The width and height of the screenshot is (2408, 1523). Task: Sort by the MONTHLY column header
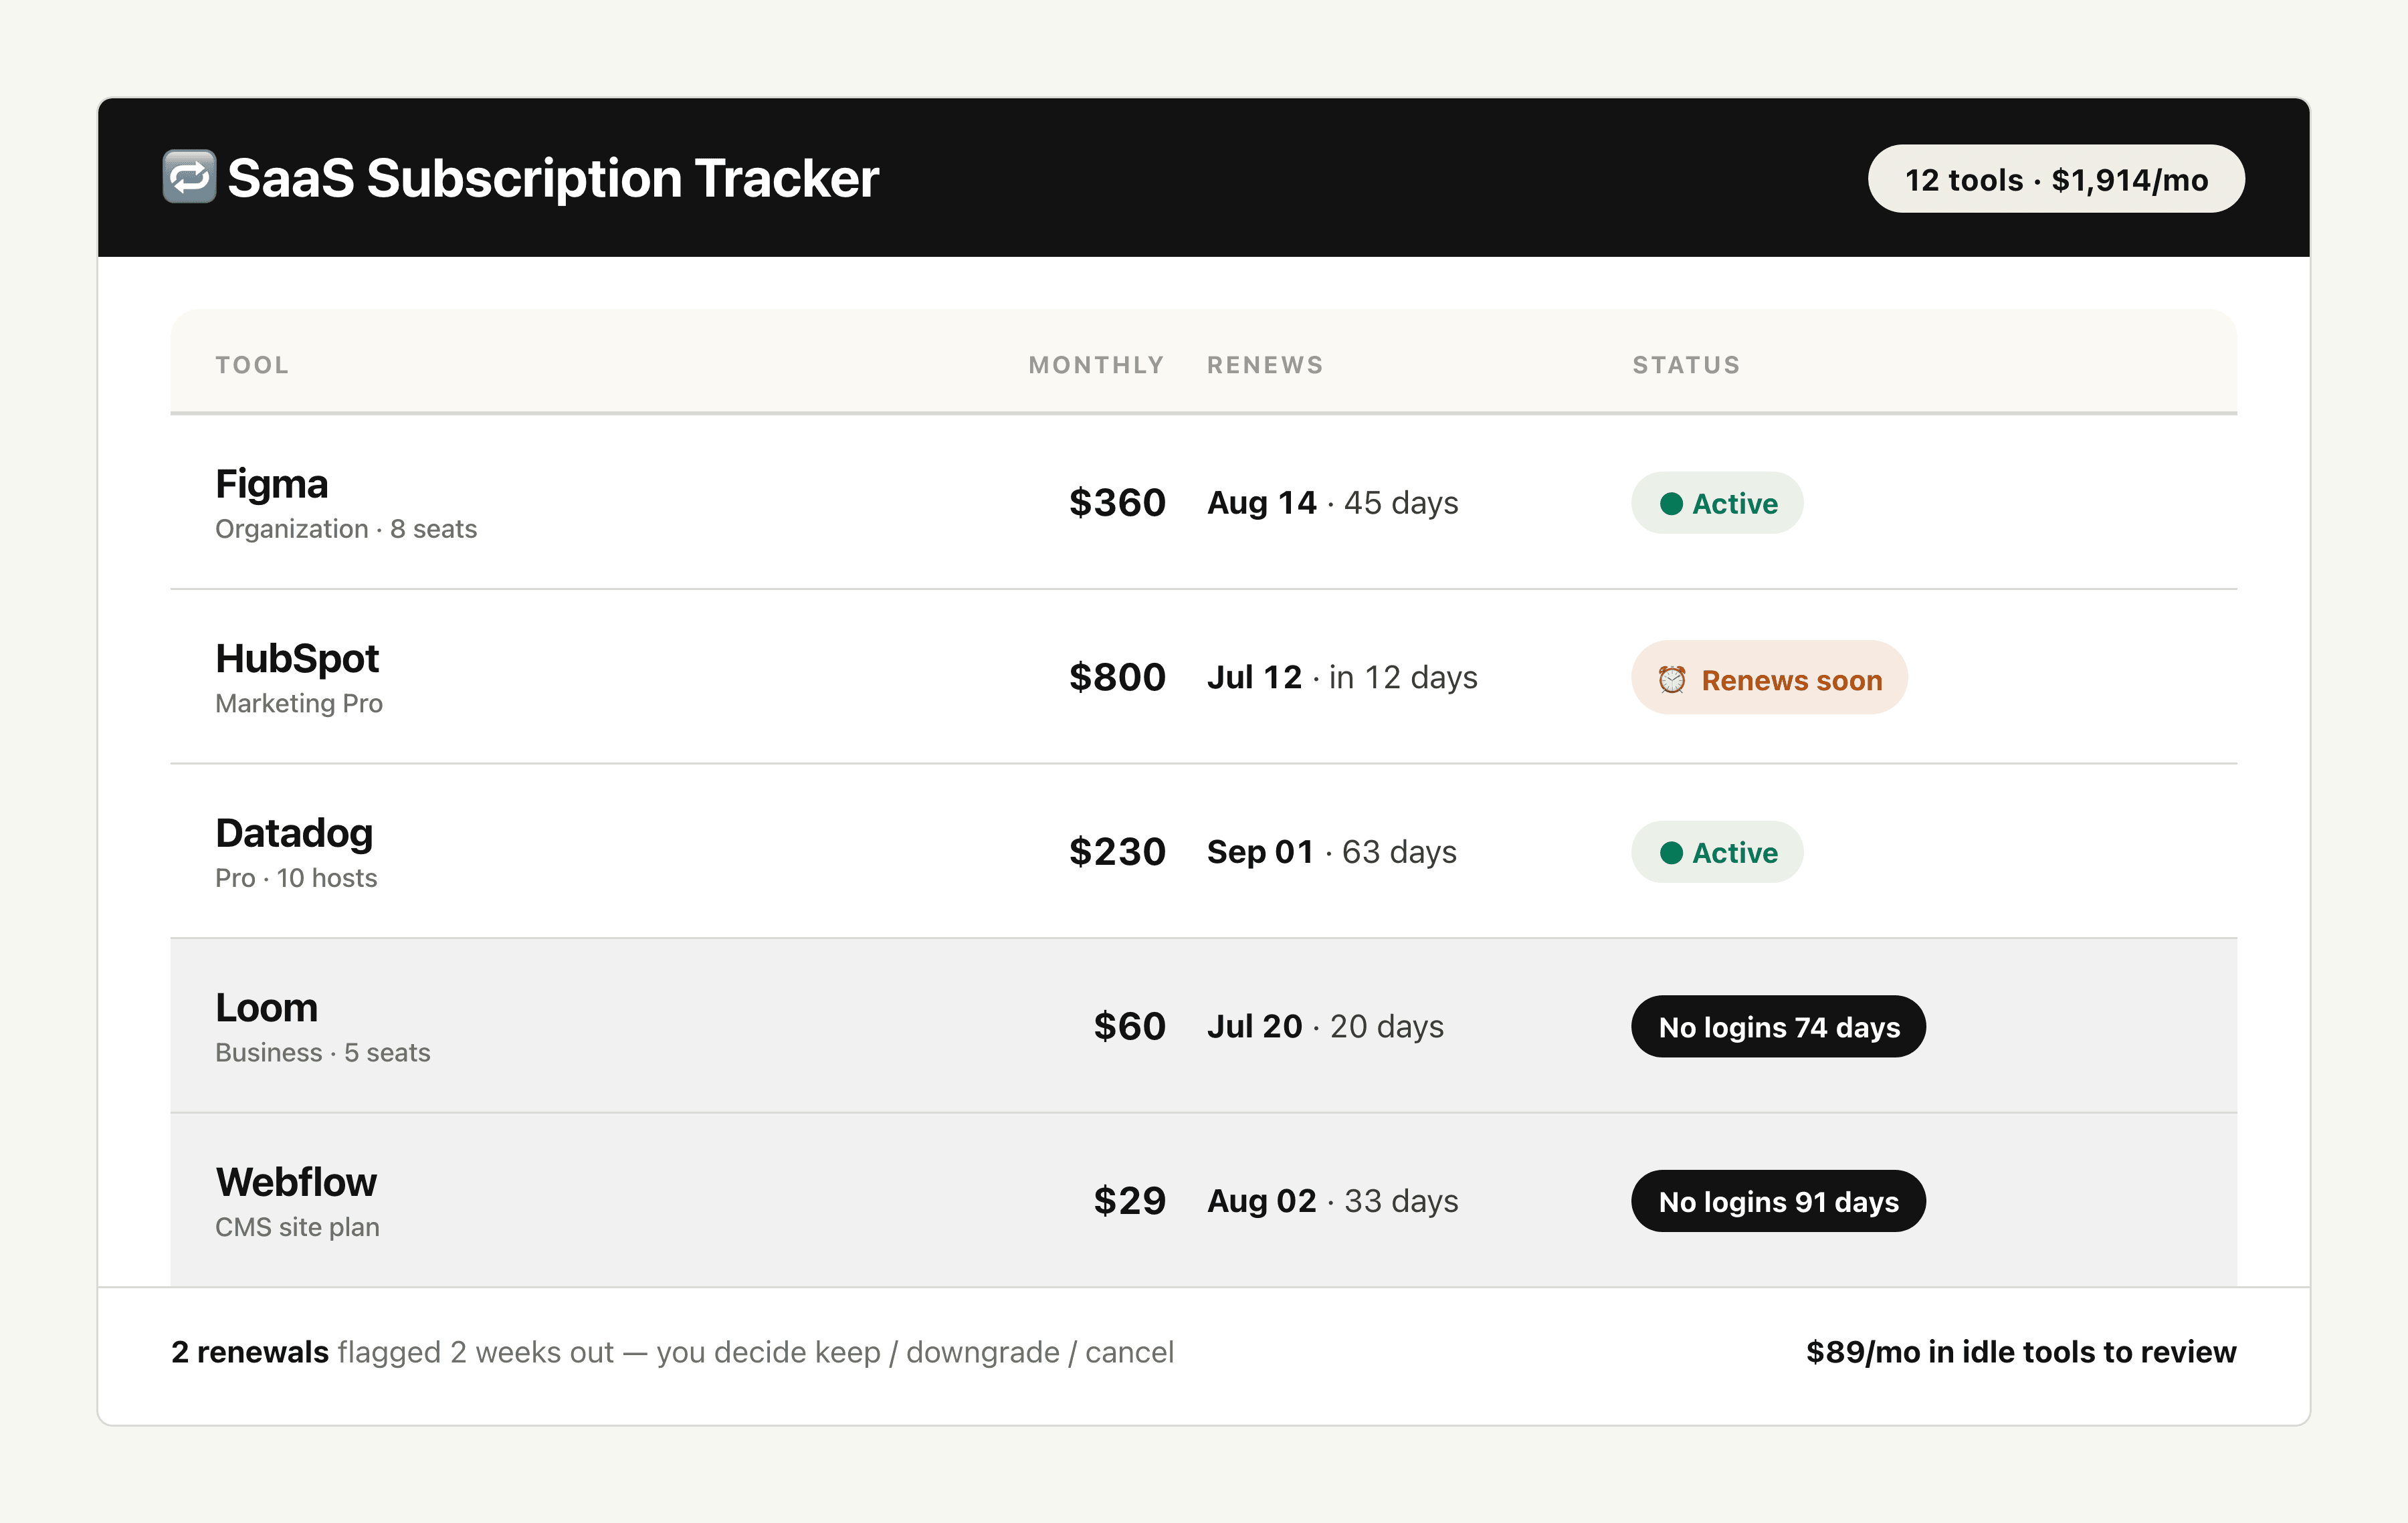tap(1097, 365)
